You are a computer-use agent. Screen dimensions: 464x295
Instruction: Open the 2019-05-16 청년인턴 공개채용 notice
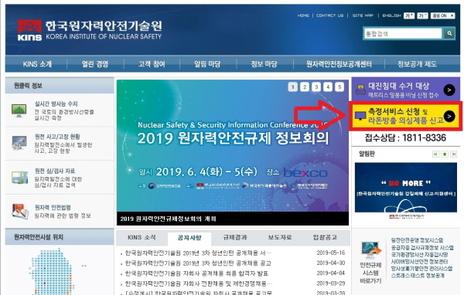coord(198,253)
